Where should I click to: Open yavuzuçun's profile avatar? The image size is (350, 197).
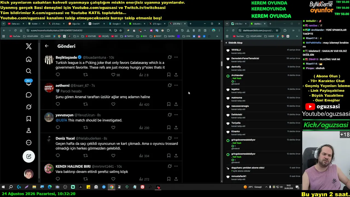click(49, 117)
